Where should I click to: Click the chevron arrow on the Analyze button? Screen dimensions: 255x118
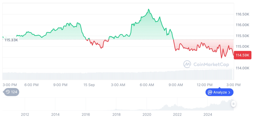tap(229, 92)
